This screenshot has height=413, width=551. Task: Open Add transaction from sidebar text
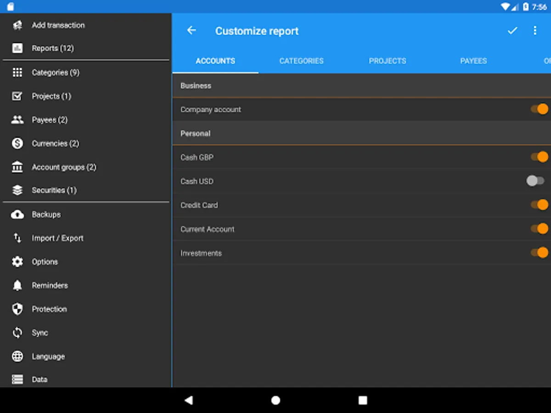pyautogui.click(x=58, y=25)
